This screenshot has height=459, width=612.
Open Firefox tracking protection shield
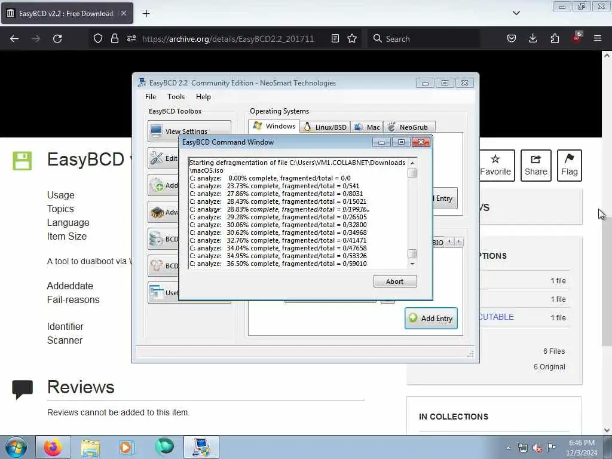[x=98, y=38]
